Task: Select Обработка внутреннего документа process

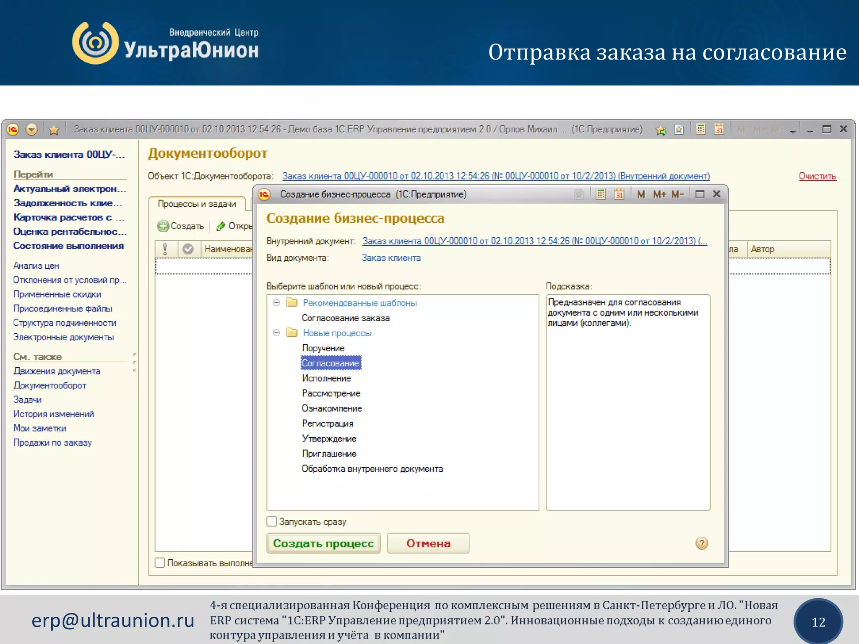Action: [x=372, y=469]
